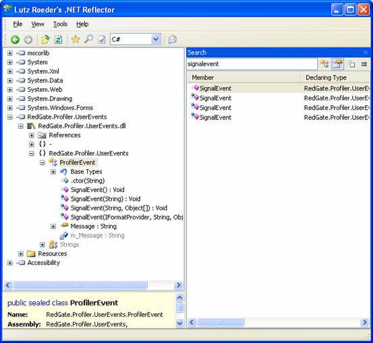Click search results horizontal scrollbar thumb

pos(221,322)
